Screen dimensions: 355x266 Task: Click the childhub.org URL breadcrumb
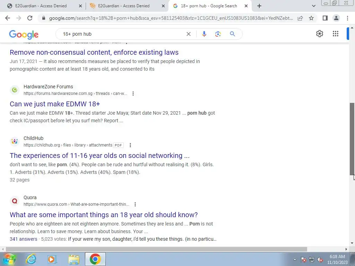point(68,145)
